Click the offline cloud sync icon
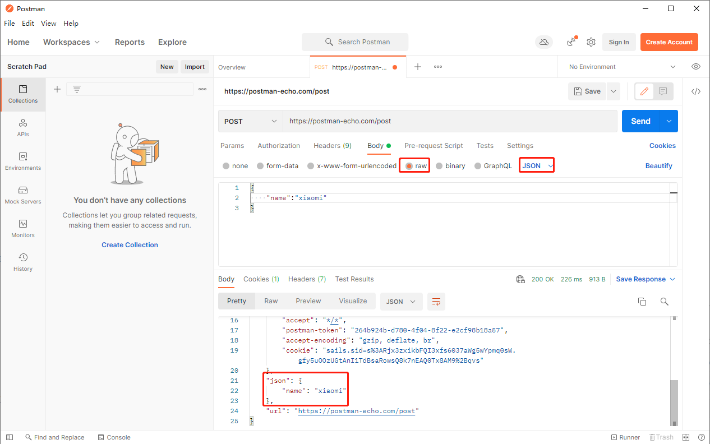The width and height of the screenshot is (710, 444). [x=543, y=42]
